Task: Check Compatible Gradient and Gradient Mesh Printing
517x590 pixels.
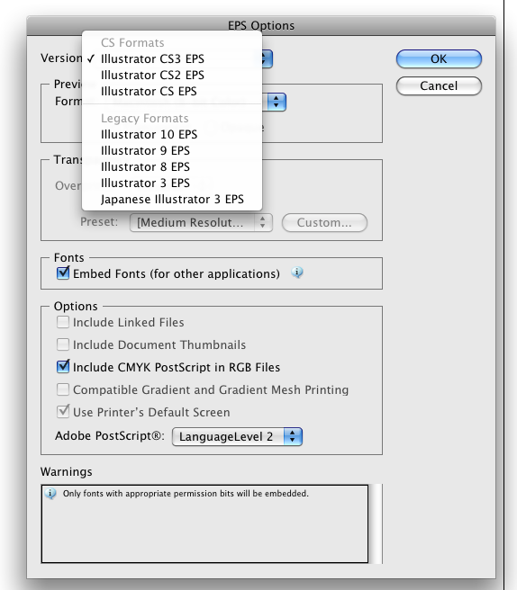Action: point(63,389)
